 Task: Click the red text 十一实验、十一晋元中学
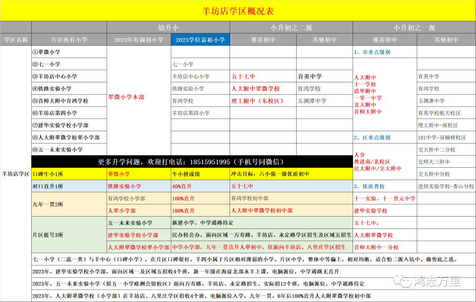point(385,198)
